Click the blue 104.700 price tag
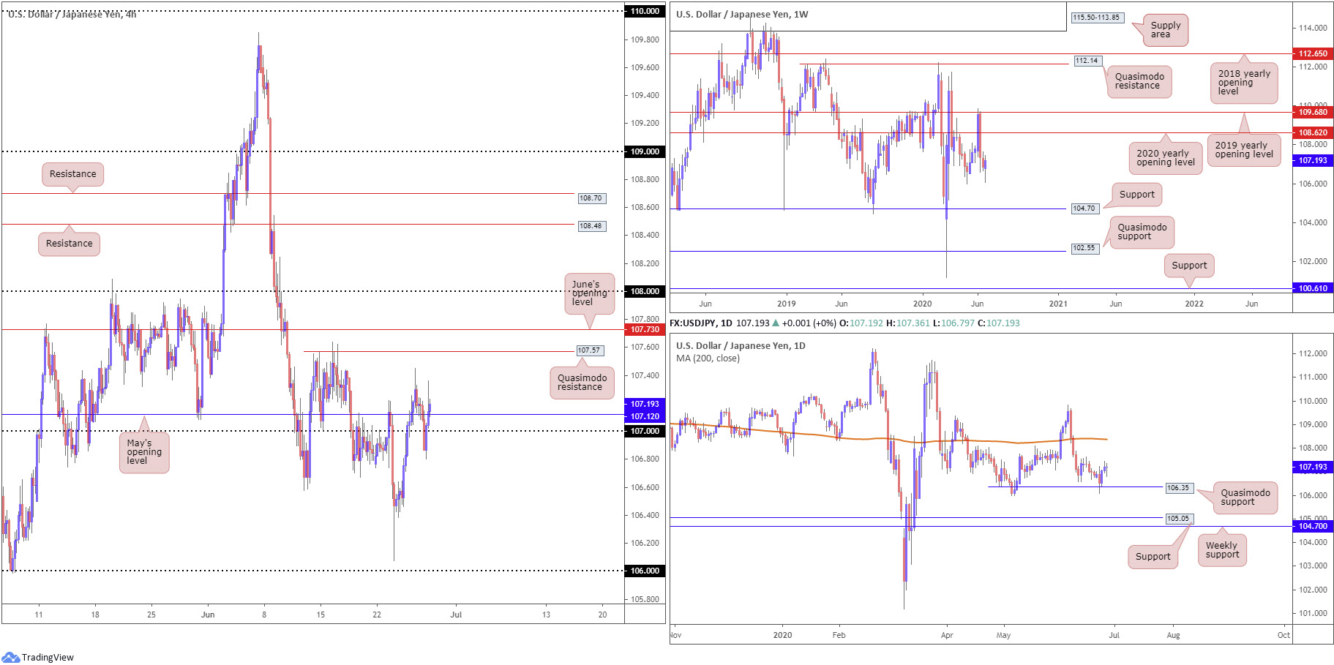The width and height of the screenshot is (1334, 665). tap(1313, 526)
